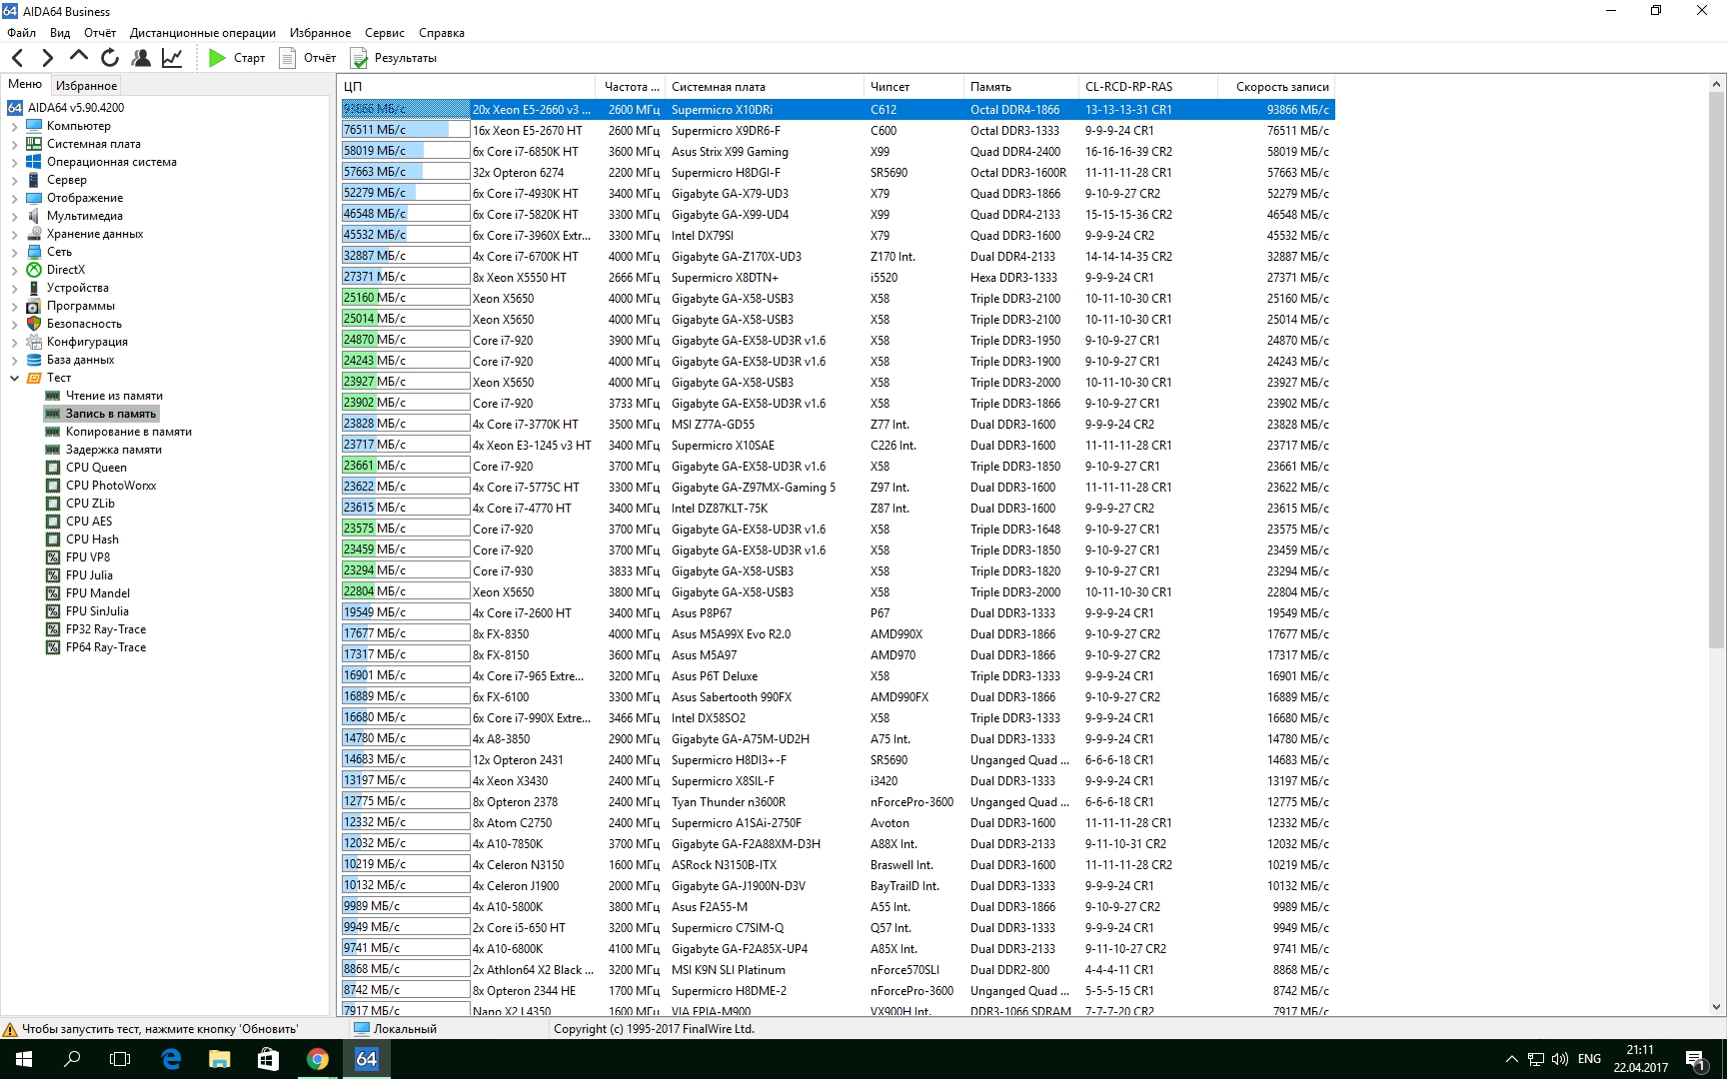Viewport: 1727px width, 1079px height.
Task: Select the Безопасность shield icon
Action: coord(34,324)
